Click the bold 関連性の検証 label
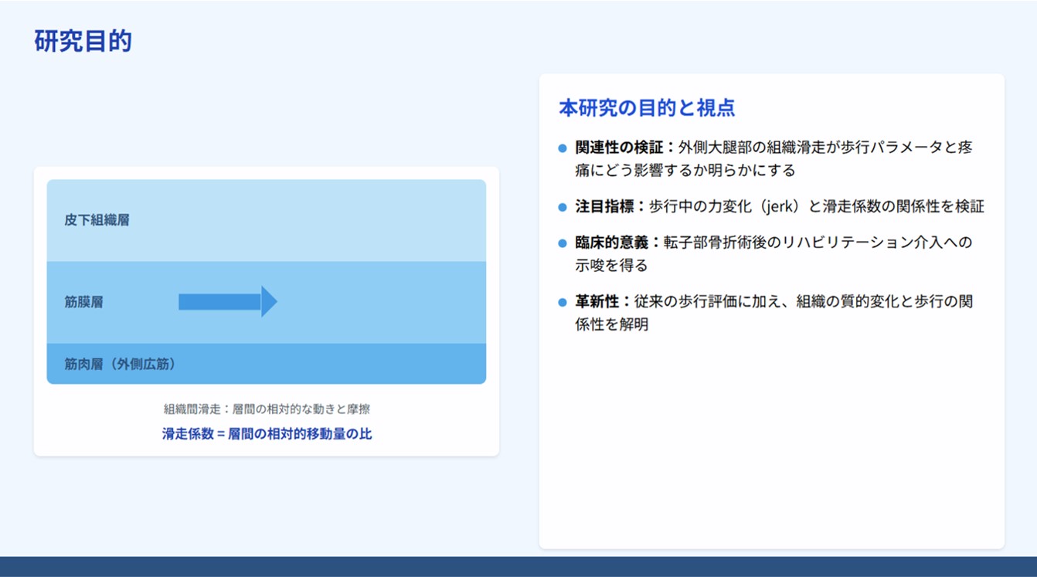The height and width of the screenshot is (577, 1037). (620, 148)
